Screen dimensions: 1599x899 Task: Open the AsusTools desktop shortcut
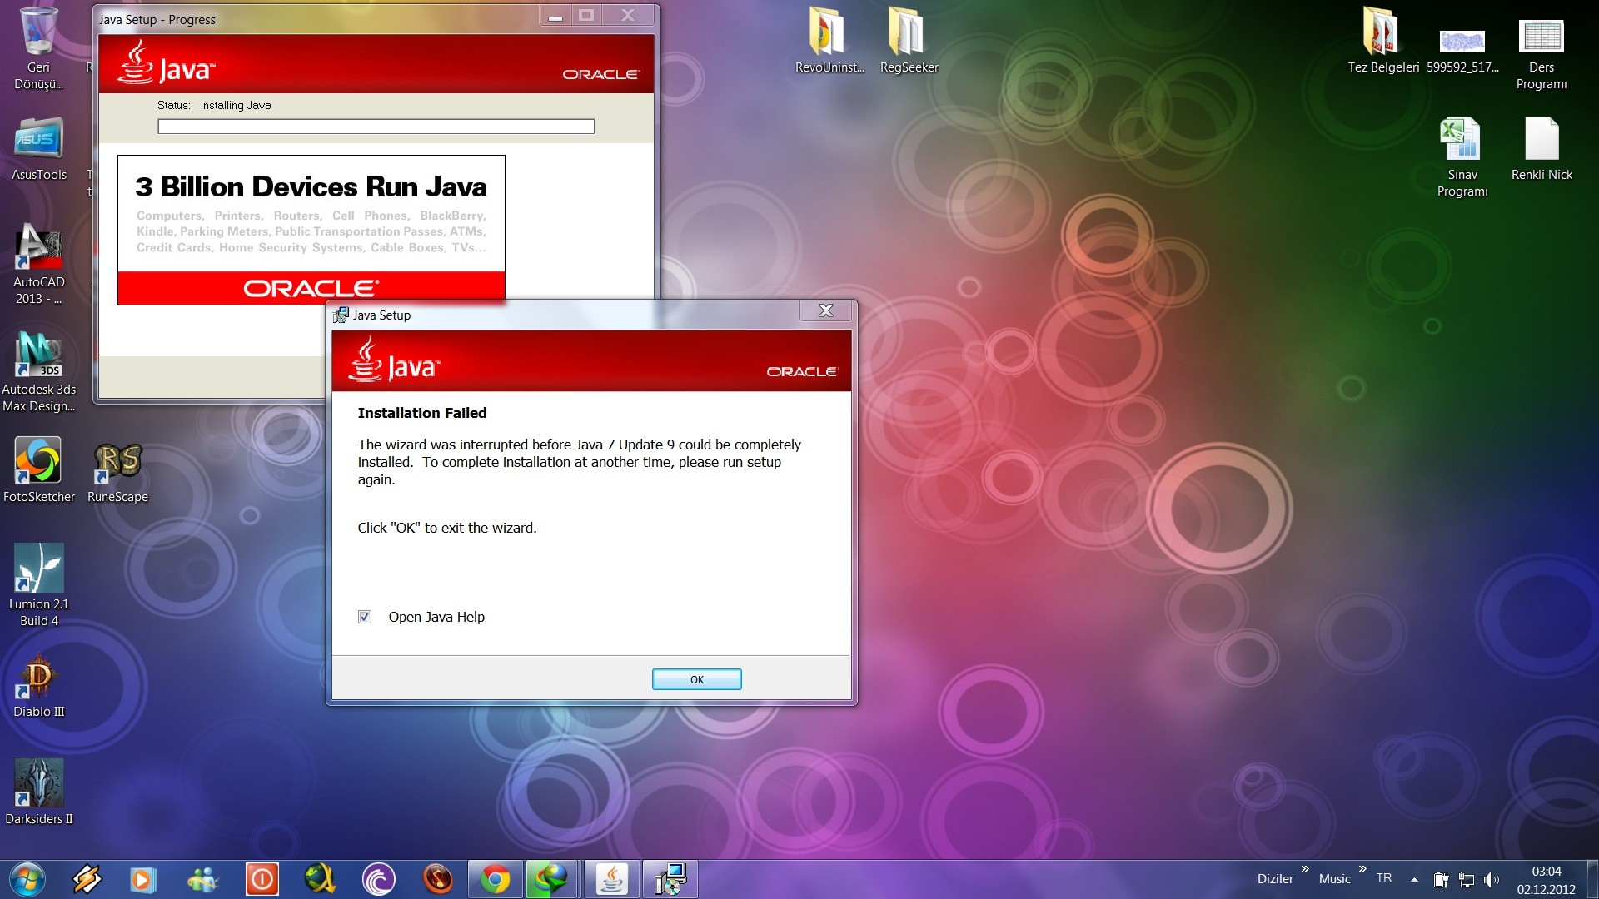[38, 149]
